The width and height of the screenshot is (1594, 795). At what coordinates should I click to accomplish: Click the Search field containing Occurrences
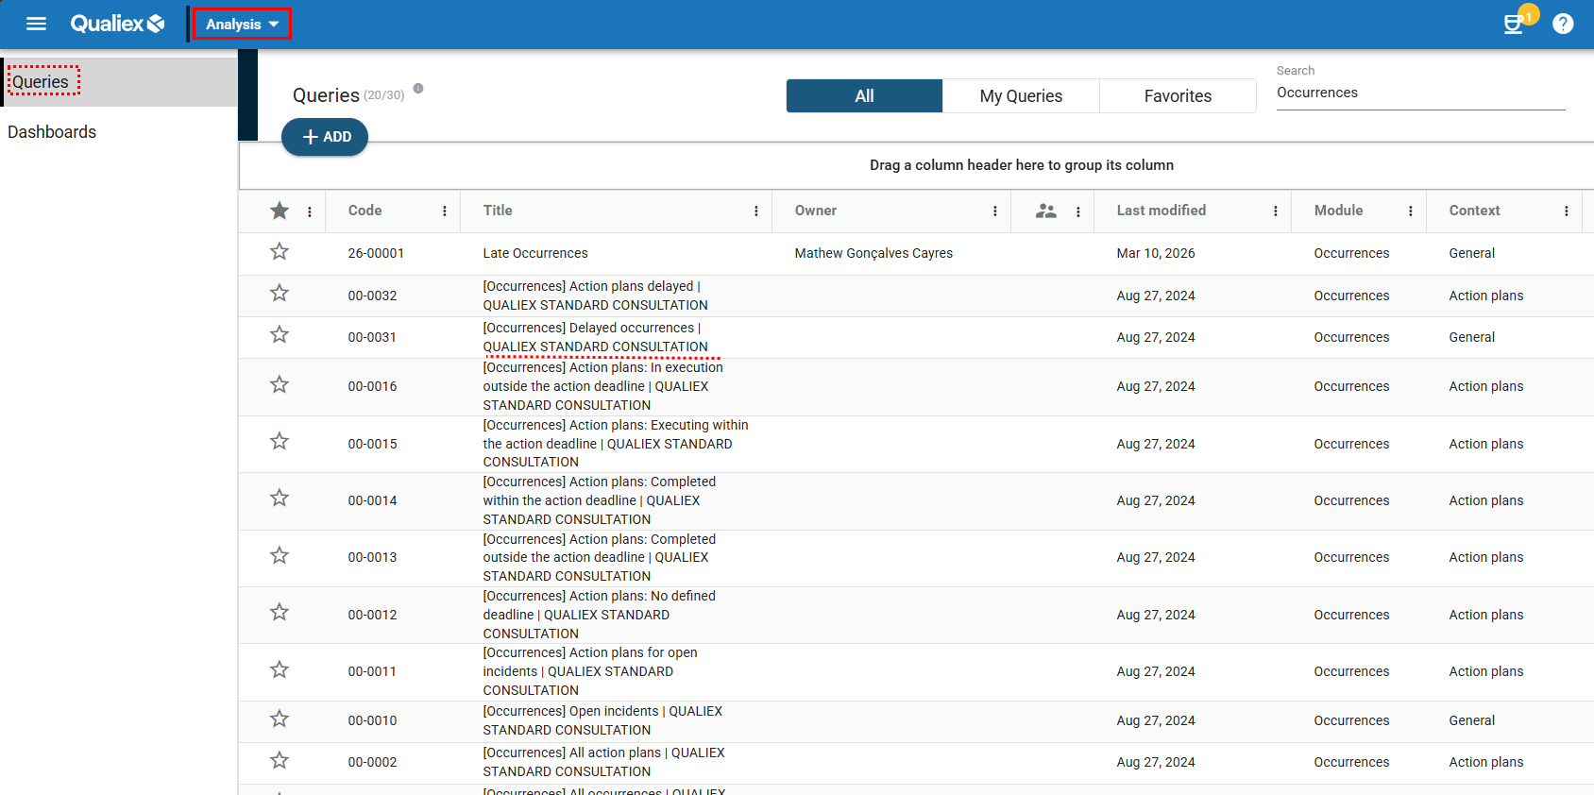pos(1419,93)
